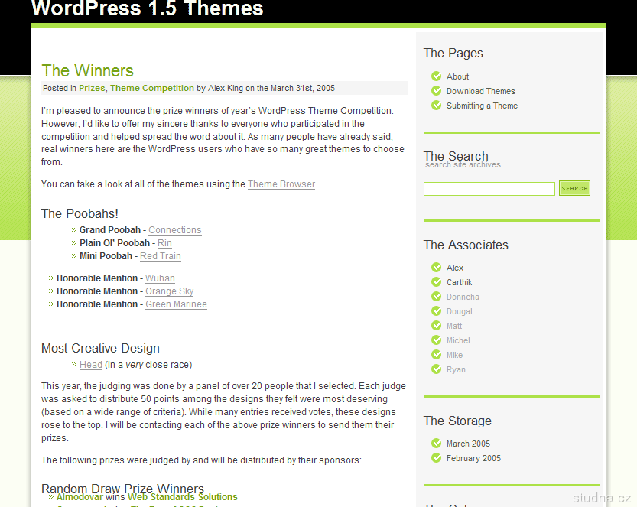Click the 'Mini Poobah' label text
The width and height of the screenshot is (637, 507).
click(106, 256)
